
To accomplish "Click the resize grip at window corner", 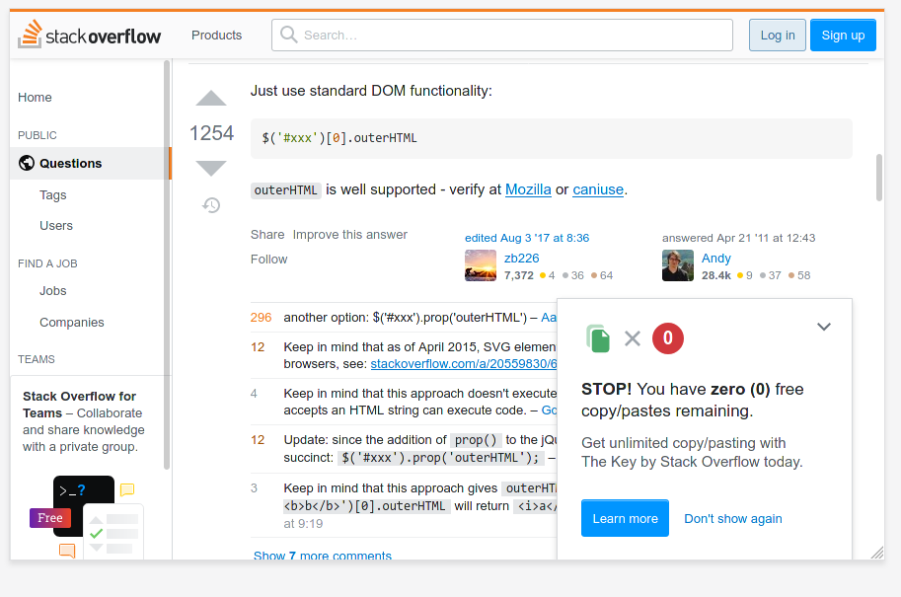I will click(x=877, y=553).
